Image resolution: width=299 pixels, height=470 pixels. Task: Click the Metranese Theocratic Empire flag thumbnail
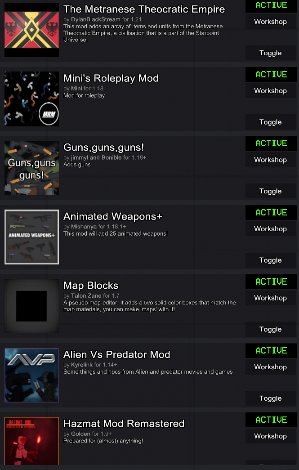pyautogui.click(x=31, y=30)
